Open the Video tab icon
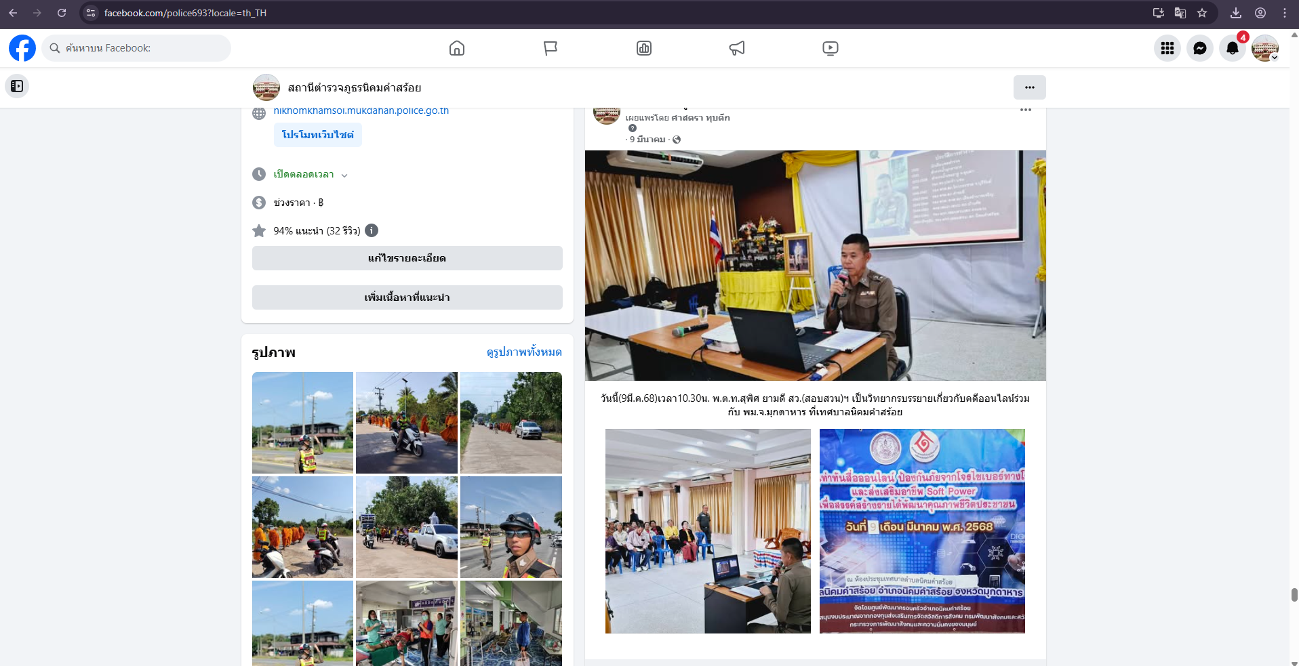Screen dimensions: 1299x666 click(x=831, y=48)
